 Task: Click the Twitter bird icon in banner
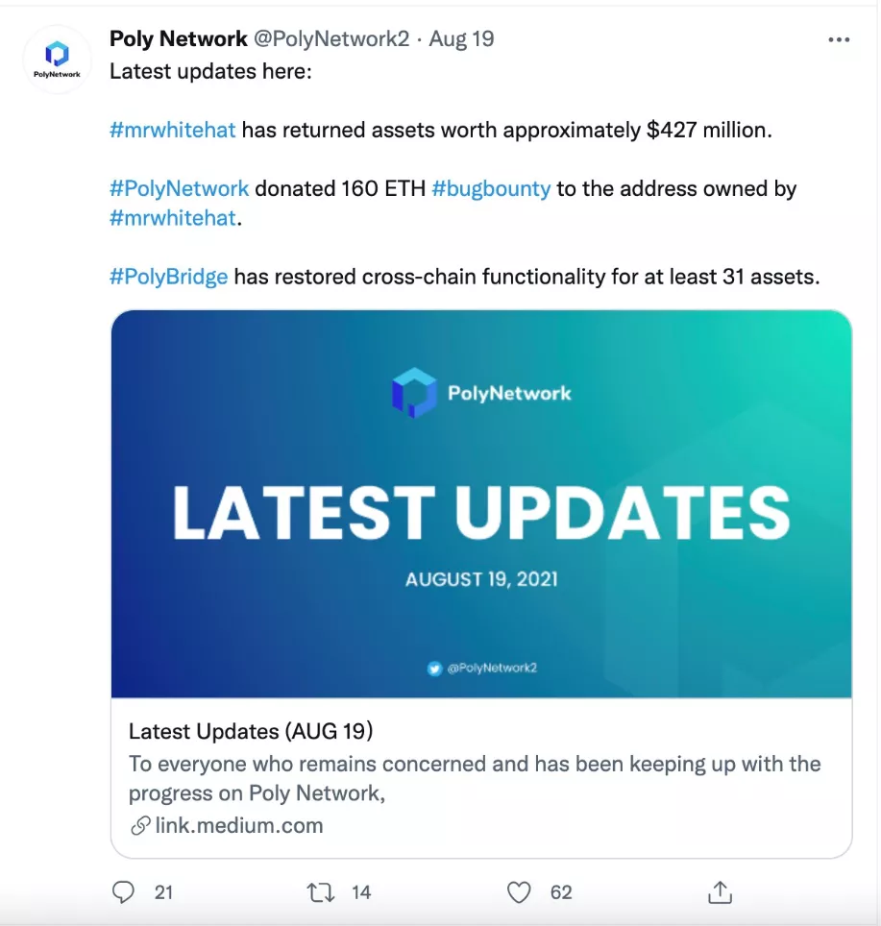pyautogui.click(x=435, y=669)
